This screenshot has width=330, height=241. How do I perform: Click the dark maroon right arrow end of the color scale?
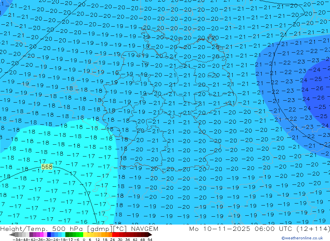(150, 234)
